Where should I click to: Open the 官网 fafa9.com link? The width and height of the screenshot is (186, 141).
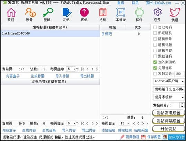pos(159,3)
